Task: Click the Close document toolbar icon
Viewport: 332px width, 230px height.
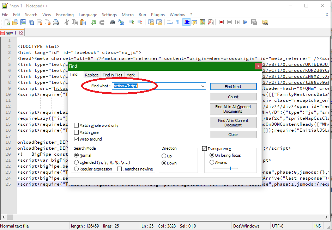Action: 40,22
